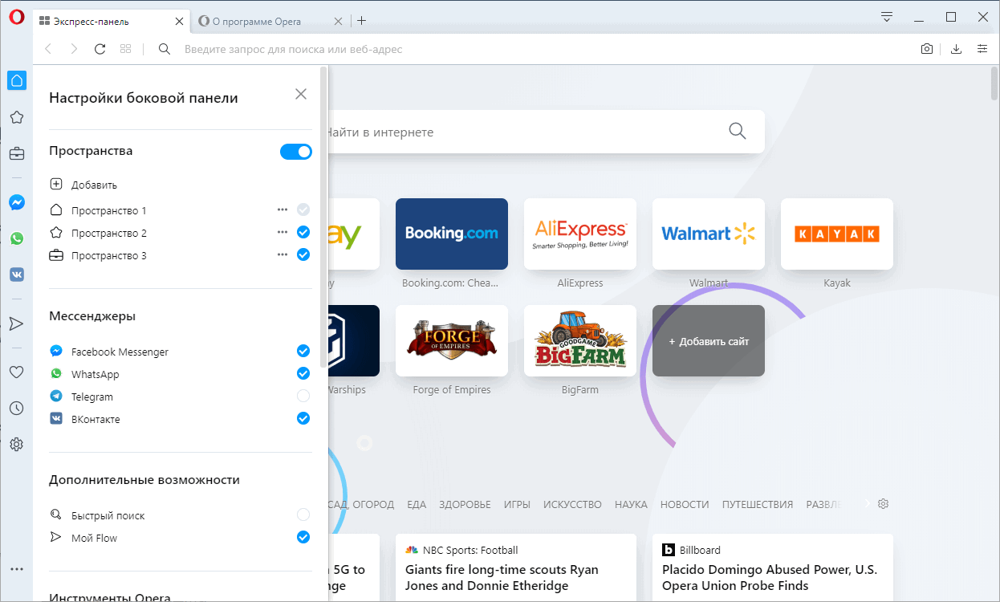Image resolution: width=1000 pixels, height=602 pixels.
Task: Open the options menu for Пространство 2
Action: pyautogui.click(x=282, y=232)
